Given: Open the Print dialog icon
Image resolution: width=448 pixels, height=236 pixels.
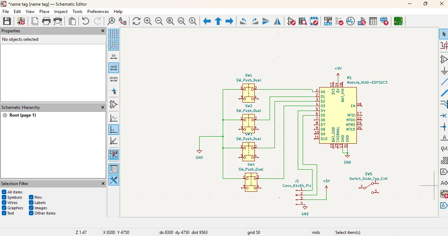Looking at the screenshot, I should [46, 21].
